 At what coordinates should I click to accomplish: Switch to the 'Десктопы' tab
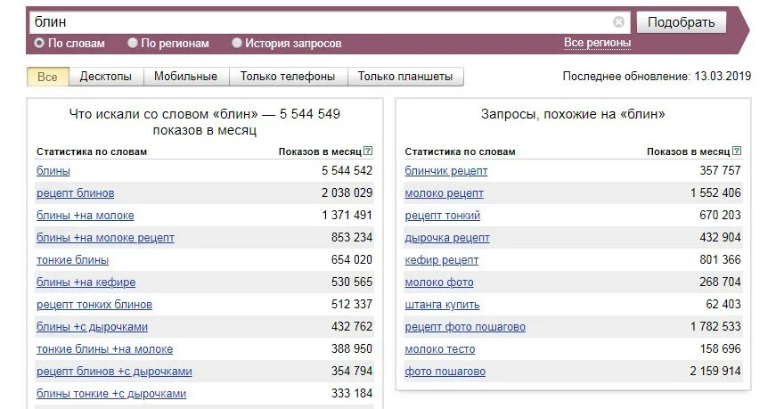(106, 77)
